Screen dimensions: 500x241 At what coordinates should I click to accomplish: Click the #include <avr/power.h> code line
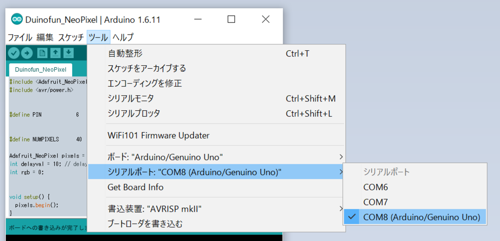tap(42, 90)
